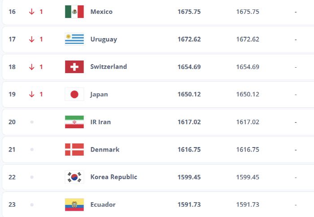
Task: Click Uruguay's bold points value 1672.62
Action: (x=189, y=39)
